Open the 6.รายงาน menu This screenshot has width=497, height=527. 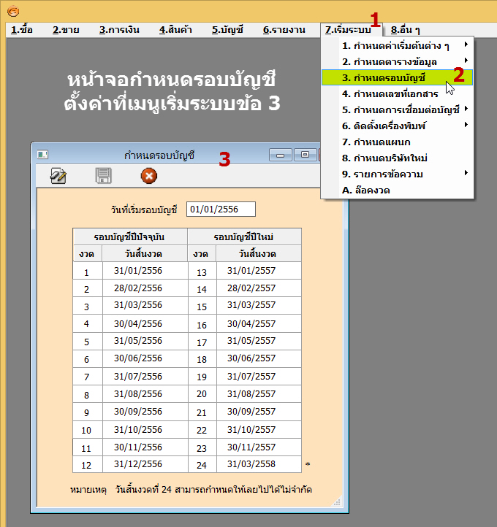point(284,30)
